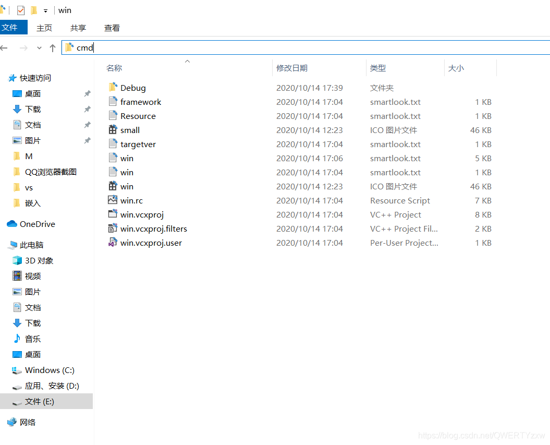Open 下载 arrow icon under 此电脑
The image size is (550, 445).
pyautogui.click(x=17, y=323)
